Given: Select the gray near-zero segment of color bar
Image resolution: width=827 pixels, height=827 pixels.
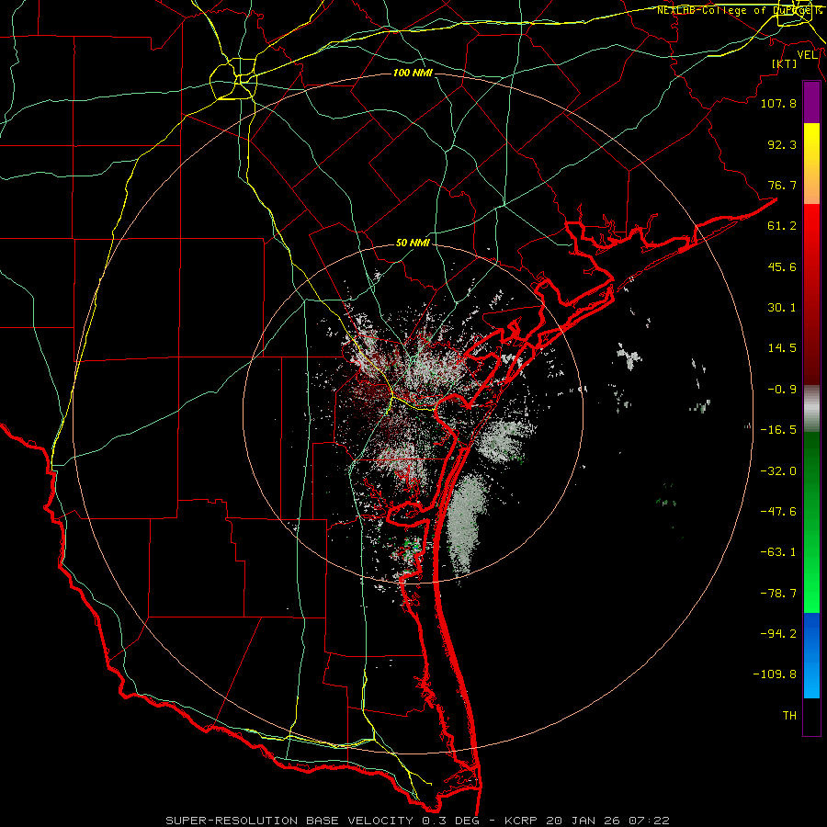Looking at the screenshot, I should [x=811, y=409].
